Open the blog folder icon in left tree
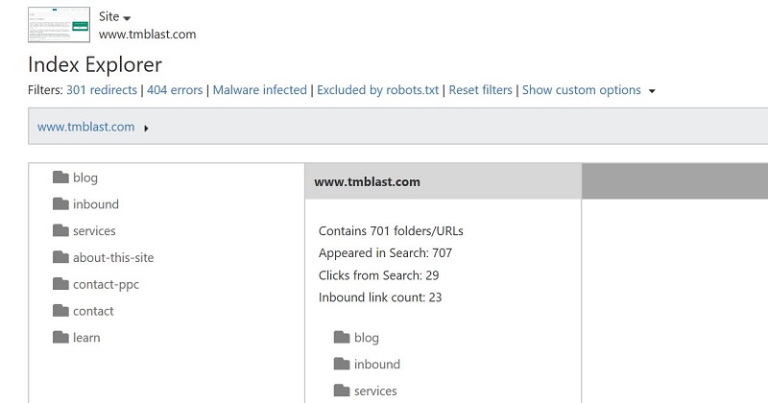The image size is (768, 403). pyautogui.click(x=60, y=178)
